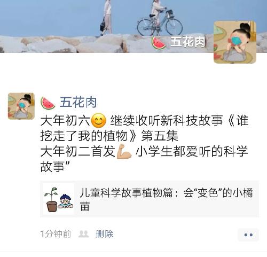
Task: Click the smiling face emoji in post
Action: 99,121
